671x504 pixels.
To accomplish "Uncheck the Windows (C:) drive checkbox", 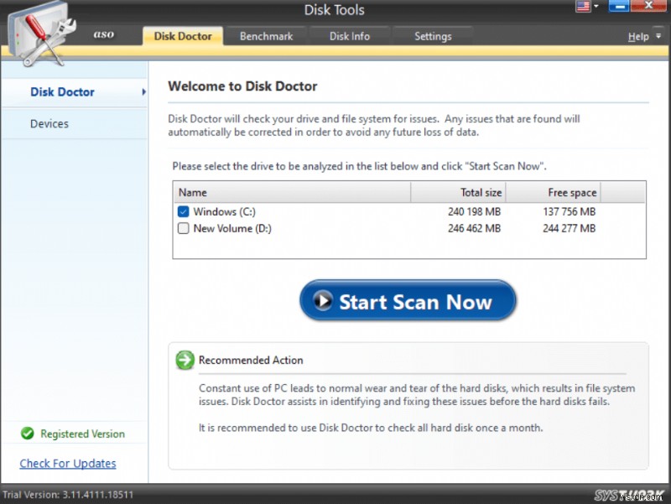I will click(183, 212).
